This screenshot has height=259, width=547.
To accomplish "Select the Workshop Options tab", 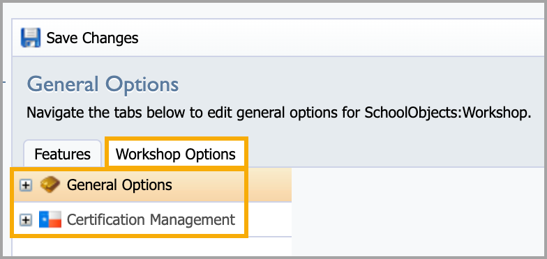I will pyautogui.click(x=176, y=154).
